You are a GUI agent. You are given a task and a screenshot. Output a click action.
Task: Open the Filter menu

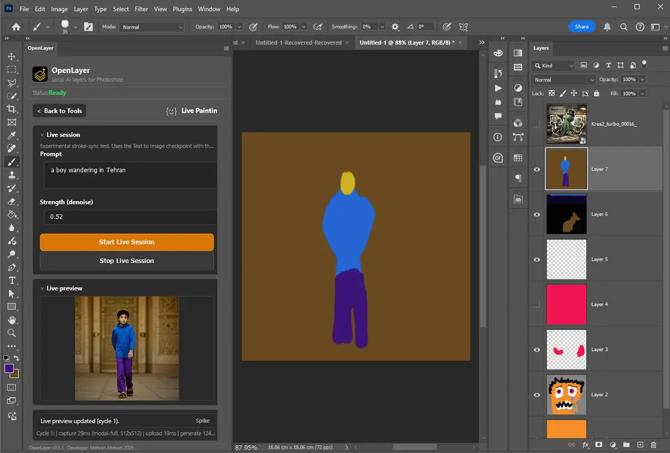[x=141, y=9]
